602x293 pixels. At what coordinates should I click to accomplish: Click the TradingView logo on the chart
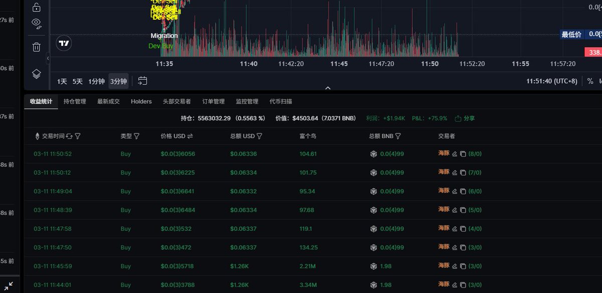pos(64,44)
